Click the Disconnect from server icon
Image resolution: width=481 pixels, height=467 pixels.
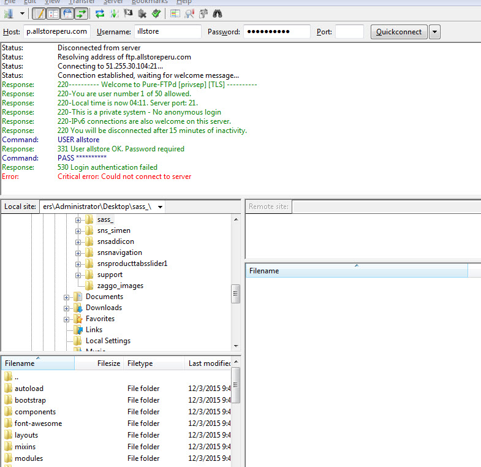pyautogui.click(x=142, y=13)
